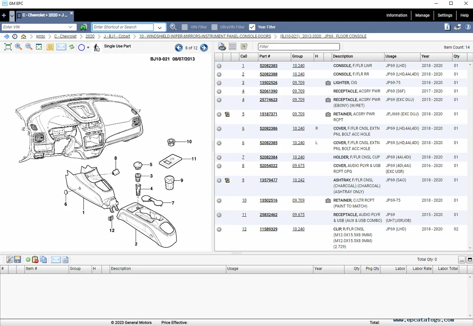Expand row for part 52082388
The width and height of the screenshot is (473, 326).
click(219, 74)
